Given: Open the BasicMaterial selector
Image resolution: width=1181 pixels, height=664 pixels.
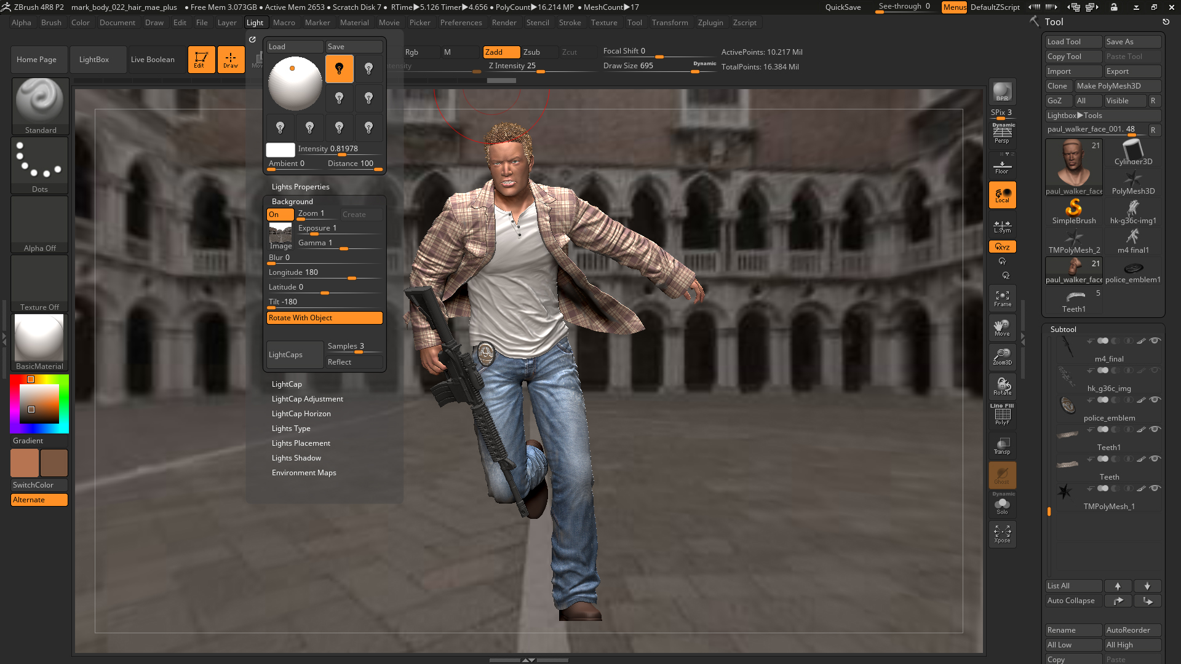Looking at the screenshot, I should click(x=40, y=342).
